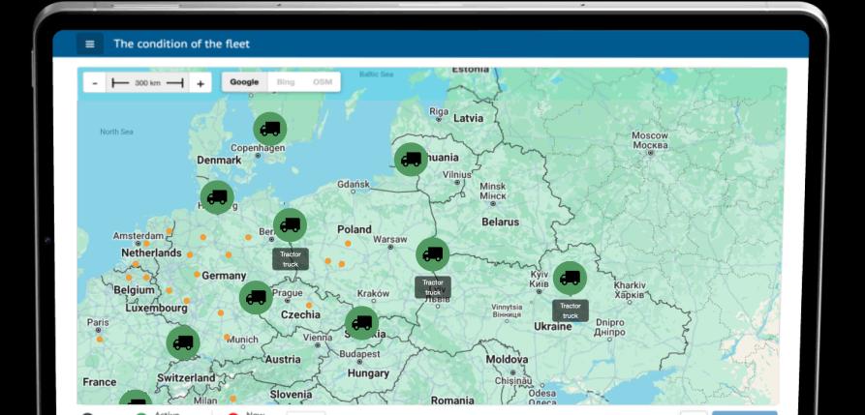The image size is (865, 415).
Task: Click the truck marker north of Switzerland
Action: pyautogui.click(x=182, y=342)
